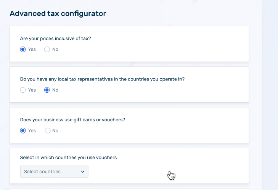
Task: Click the local tax representatives question text
Action: [x=105, y=79]
